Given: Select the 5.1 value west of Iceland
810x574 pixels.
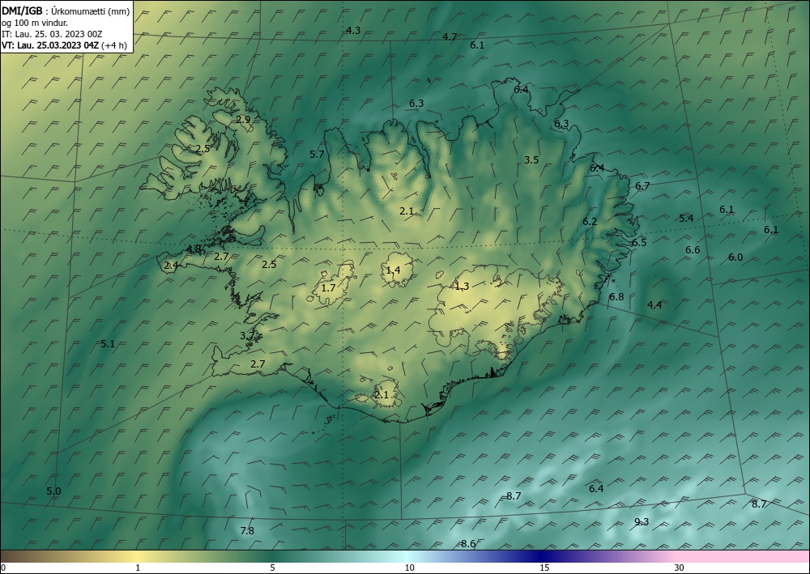Looking at the screenshot, I should [108, 344].
